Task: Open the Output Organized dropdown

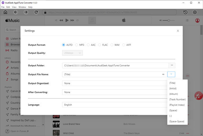Action: [115, 83]
